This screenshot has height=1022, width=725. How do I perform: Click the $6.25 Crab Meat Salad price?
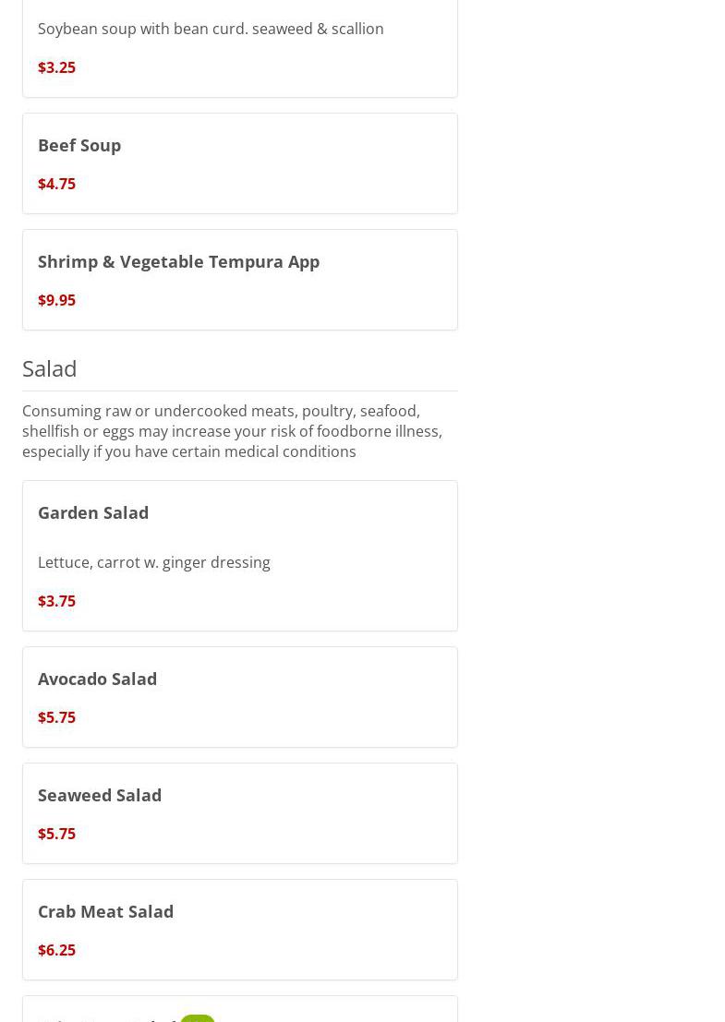coord(56,950)
